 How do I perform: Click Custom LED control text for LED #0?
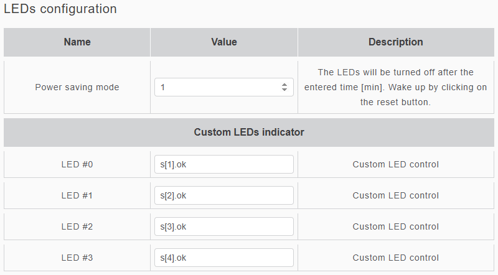click(396, 164)
